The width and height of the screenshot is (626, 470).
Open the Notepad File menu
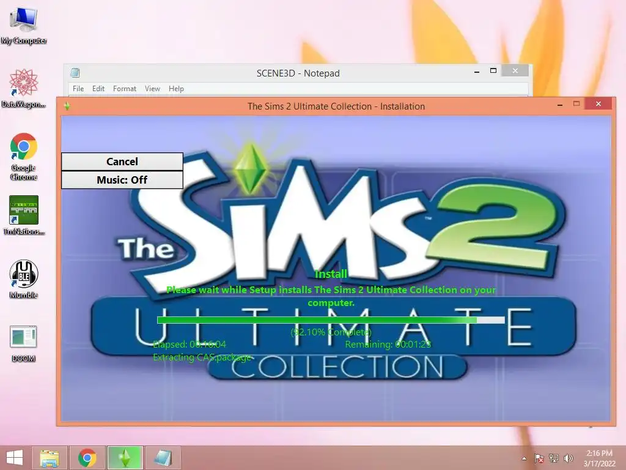click(78, 88)
